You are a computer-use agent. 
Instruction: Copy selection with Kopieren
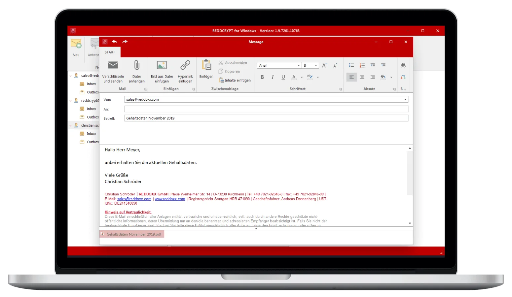tap(229, 71)
